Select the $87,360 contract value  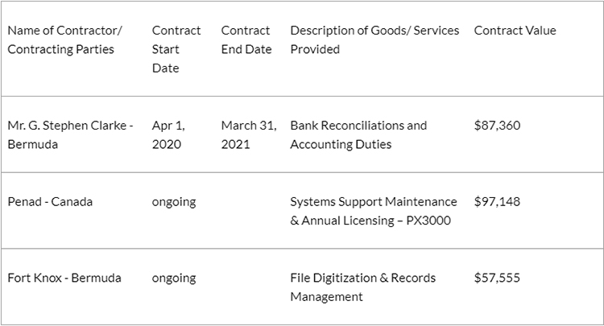[x=497, y=126]
